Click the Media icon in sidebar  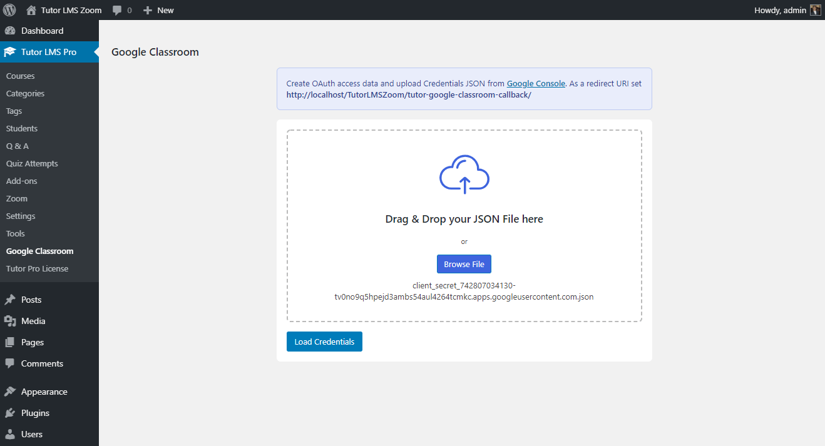click(x=10, y=321)
